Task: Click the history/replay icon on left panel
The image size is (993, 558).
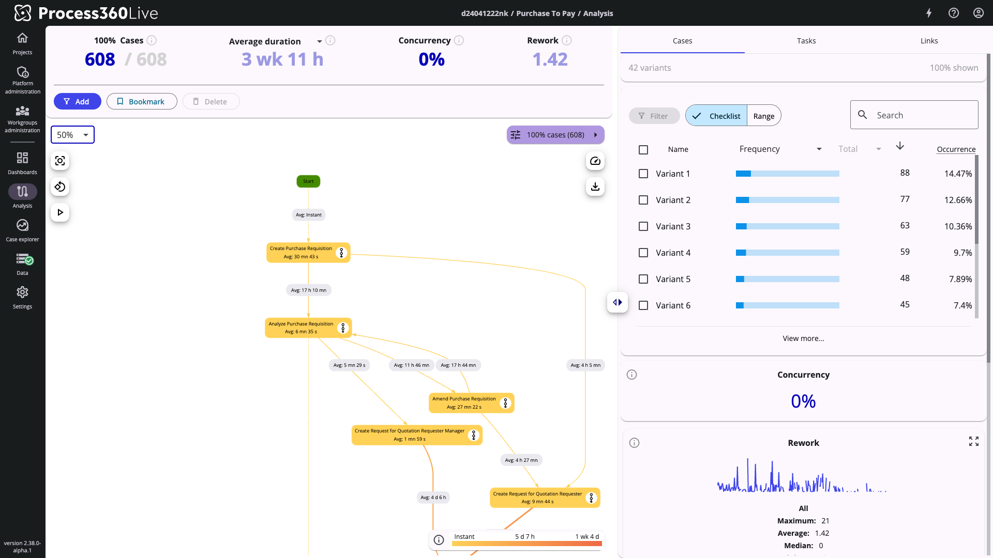Action: 60,187
